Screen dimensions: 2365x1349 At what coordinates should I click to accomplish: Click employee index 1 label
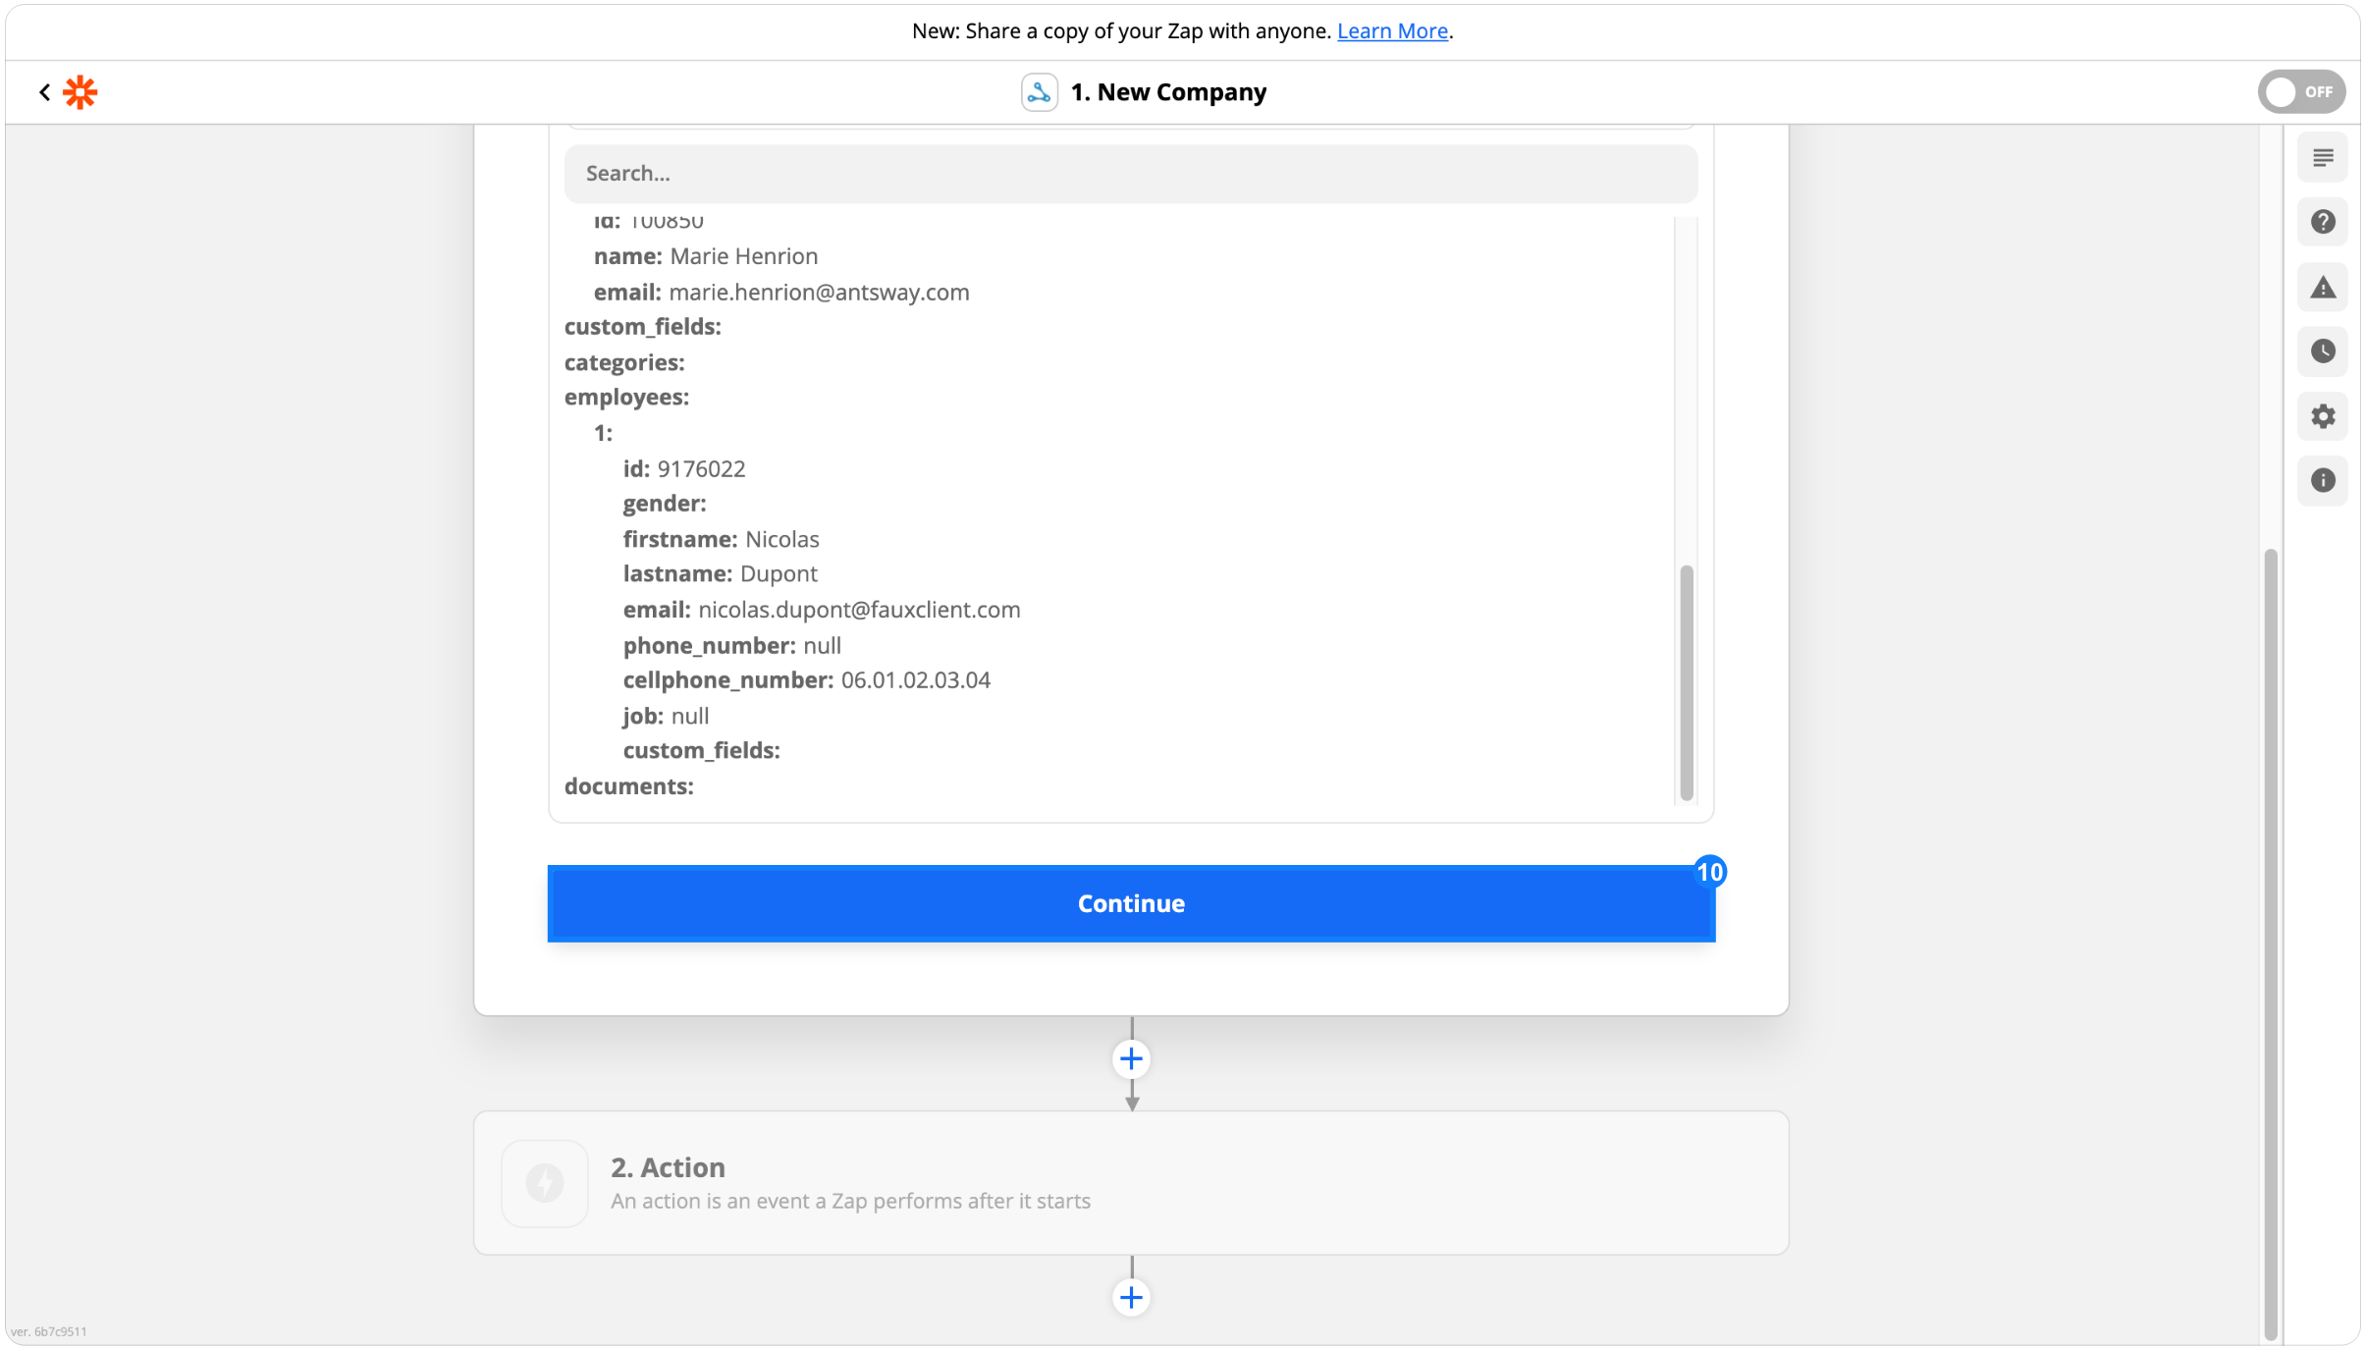pyautogui.click(x=603, y=433)
